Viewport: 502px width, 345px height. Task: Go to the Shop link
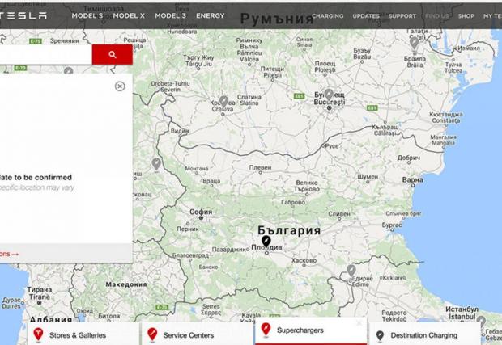point(466,15)
